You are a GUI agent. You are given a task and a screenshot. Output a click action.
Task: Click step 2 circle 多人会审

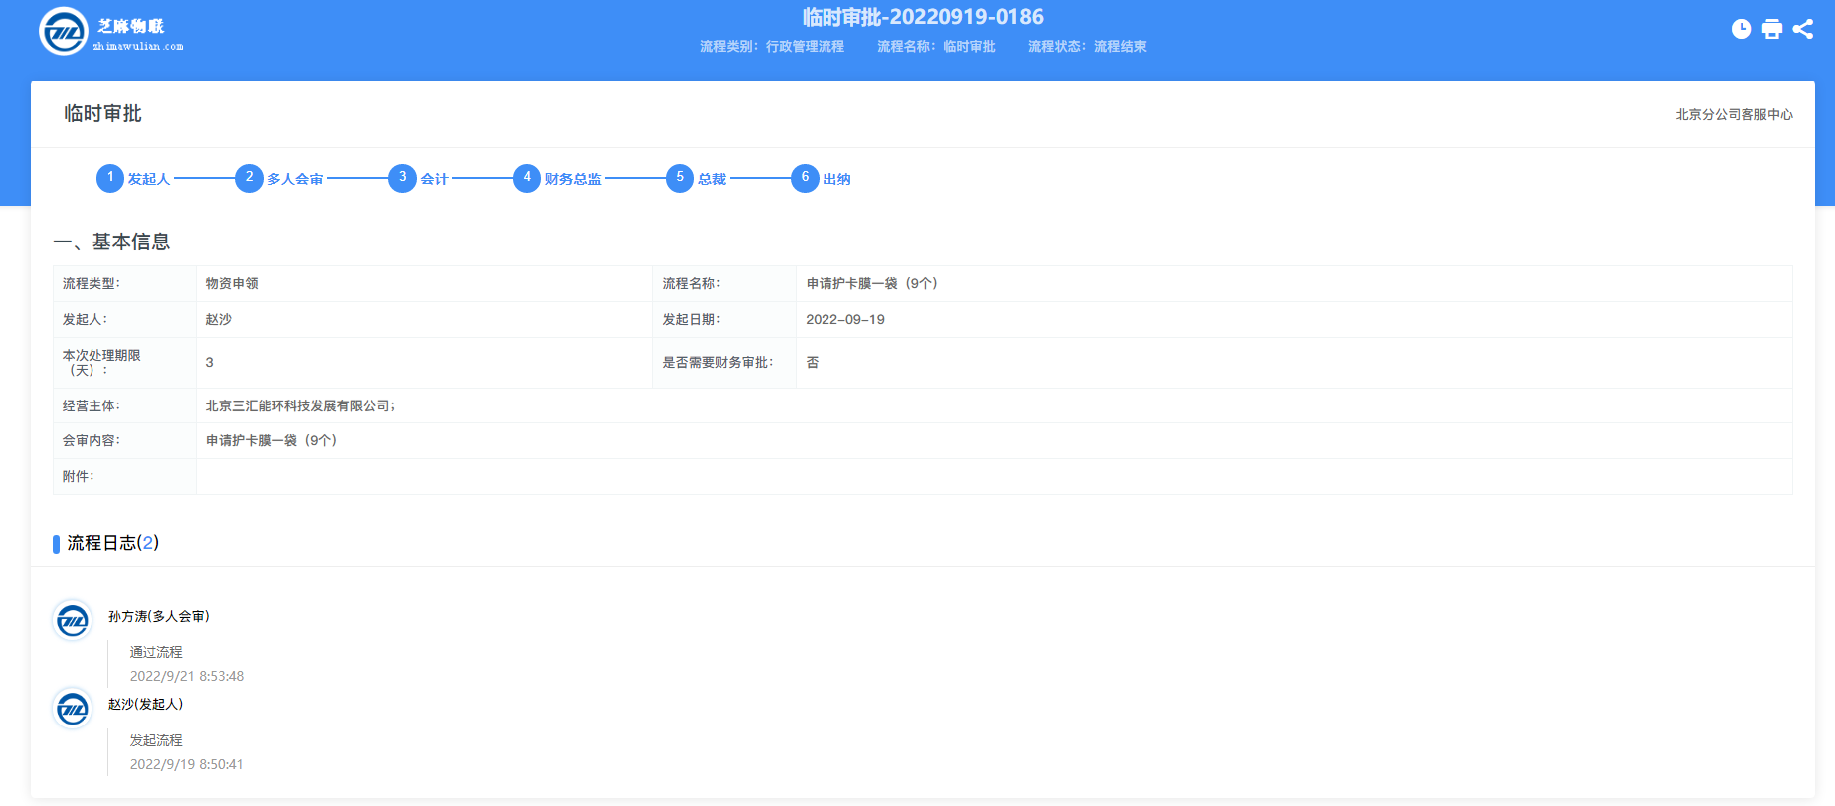tap(249, 178)
